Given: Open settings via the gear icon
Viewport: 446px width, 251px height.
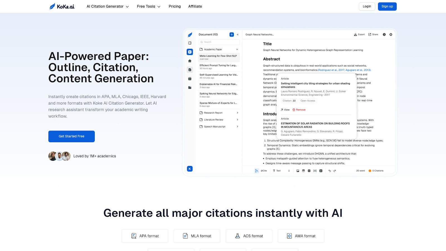Looking at the screenshot, I should [391, 35].
